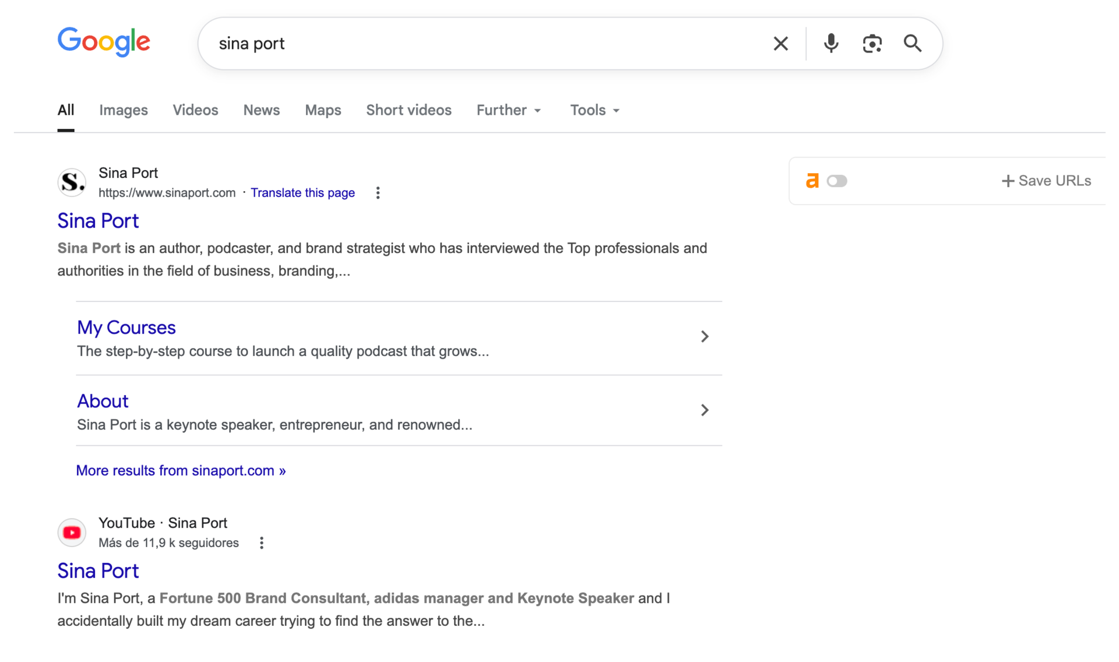This screenshot has height=662, width=1119.
Task: Click the Sina Port site favicon
Action: point(72,182)
